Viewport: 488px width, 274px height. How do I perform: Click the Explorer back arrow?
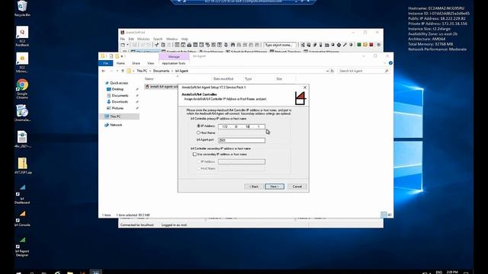(104, 71)
